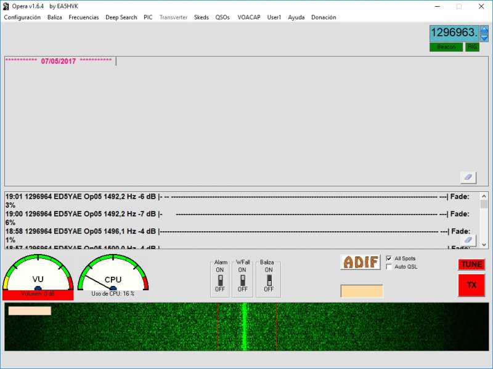The image size is (493, 369).
Task: Click the VU meter gauge
Action: (x=38, y=274)
